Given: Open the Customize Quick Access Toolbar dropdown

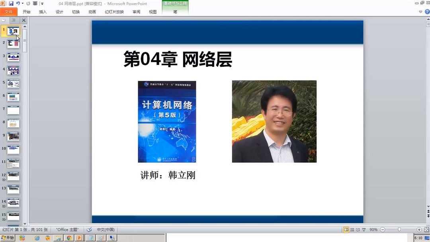Looking at the screenshot, I should point(42,4).
